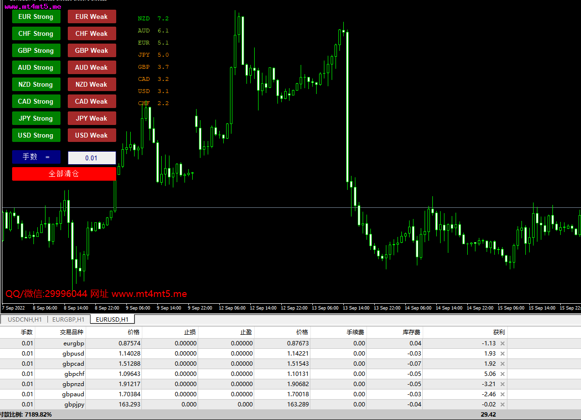The image size is (581, 420).
Task: Close the gbpnzd order with its X icon
Action: [502, 384]
